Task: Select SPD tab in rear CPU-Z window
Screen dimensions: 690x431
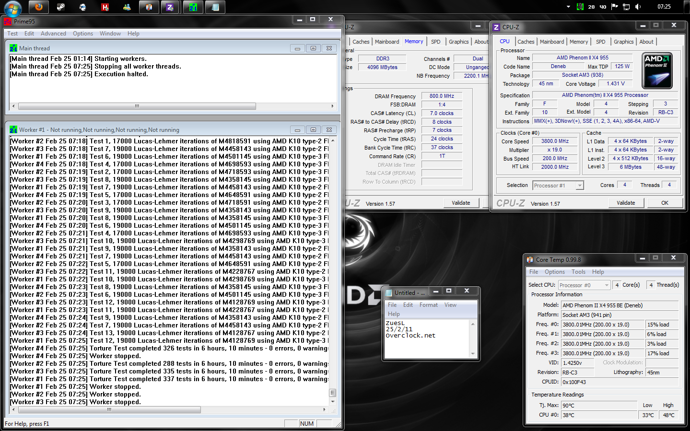Action: pos(436,42)
